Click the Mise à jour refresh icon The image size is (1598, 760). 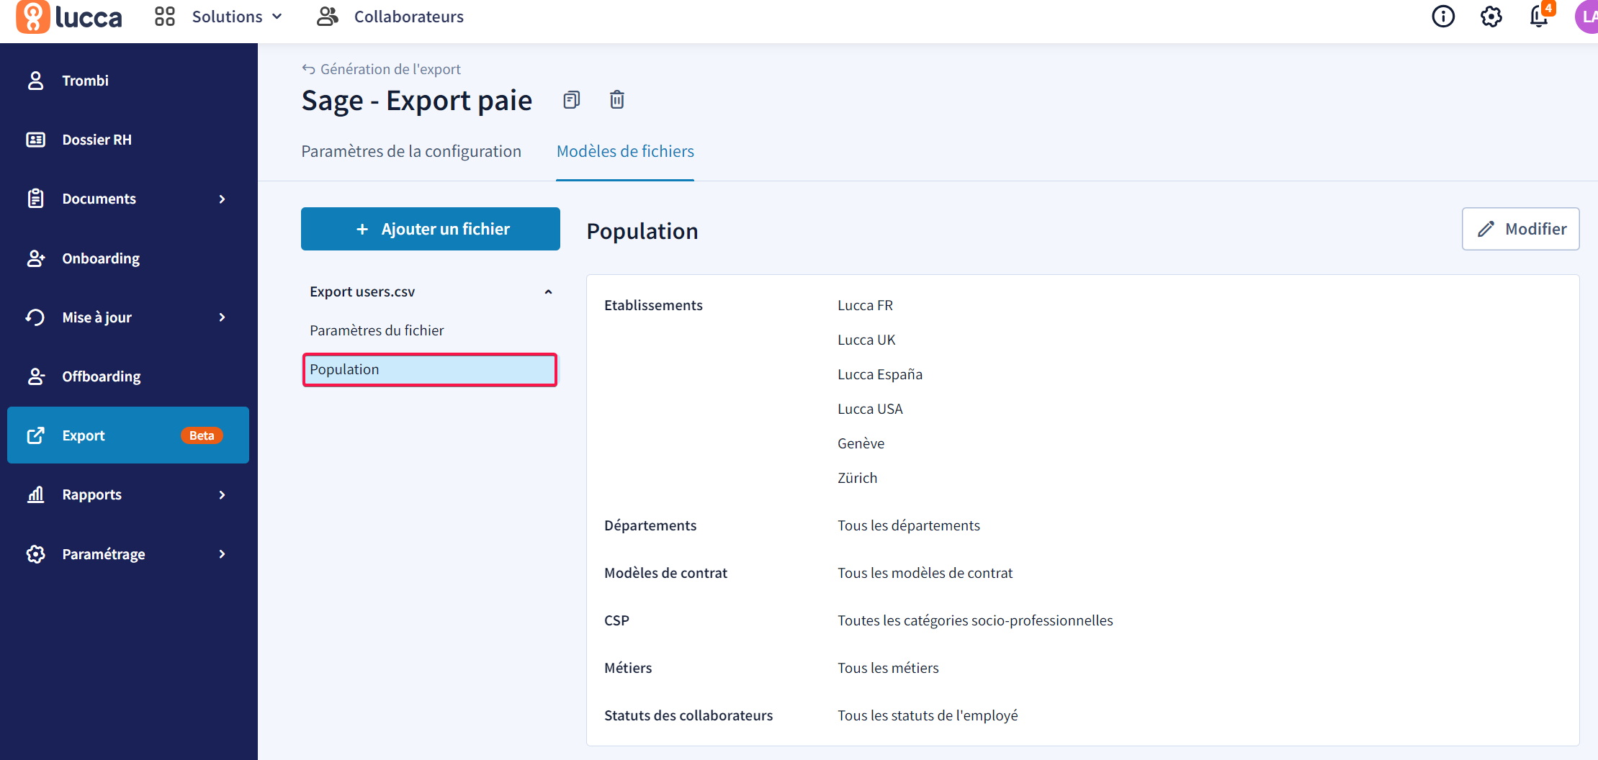(x=35, y=317)
